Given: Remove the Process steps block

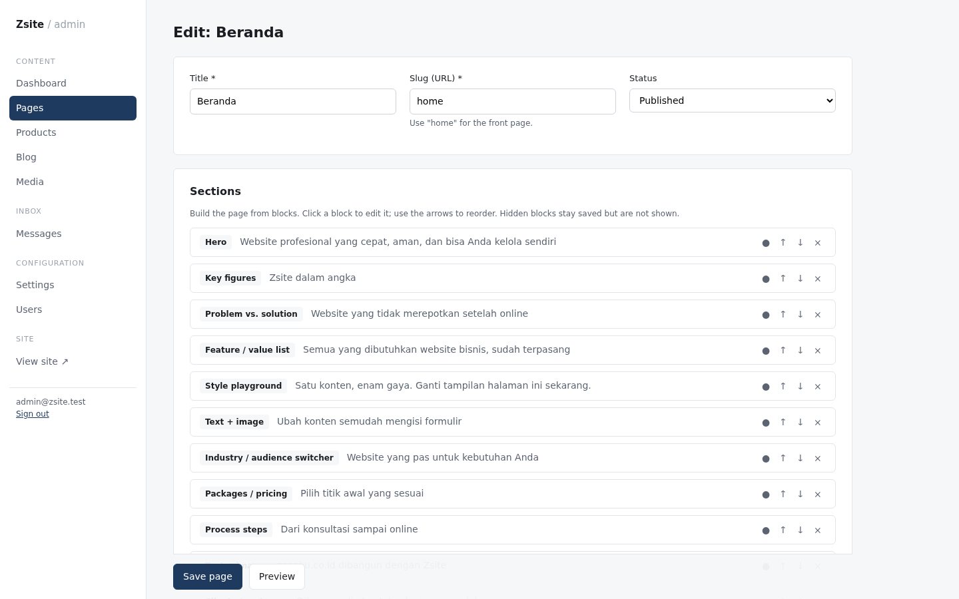Looking at the screenshot, I should tap(818, 530).
